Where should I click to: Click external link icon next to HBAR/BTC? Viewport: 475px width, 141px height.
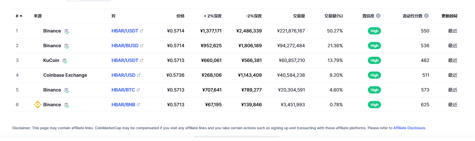[x=138, y=90]
